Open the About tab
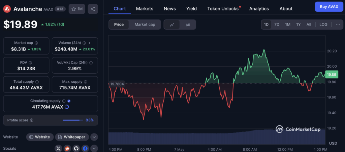This screenshot has width=345, height=152. coord(286,9)
